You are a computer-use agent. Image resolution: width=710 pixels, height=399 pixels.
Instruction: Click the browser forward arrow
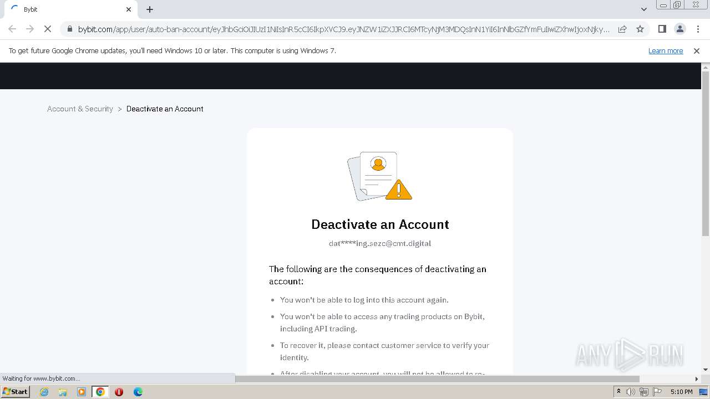click(x=30, y=29)
